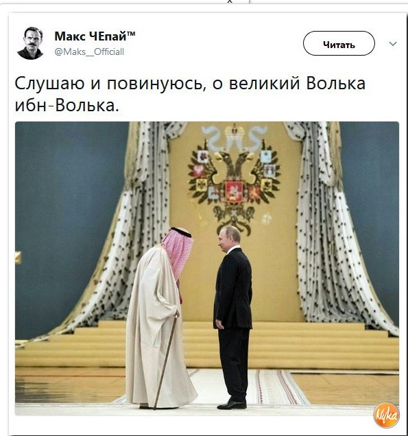This screenshot has height=436, width=408.
Task: Click the man in the white robe
Action: (161, 317)
